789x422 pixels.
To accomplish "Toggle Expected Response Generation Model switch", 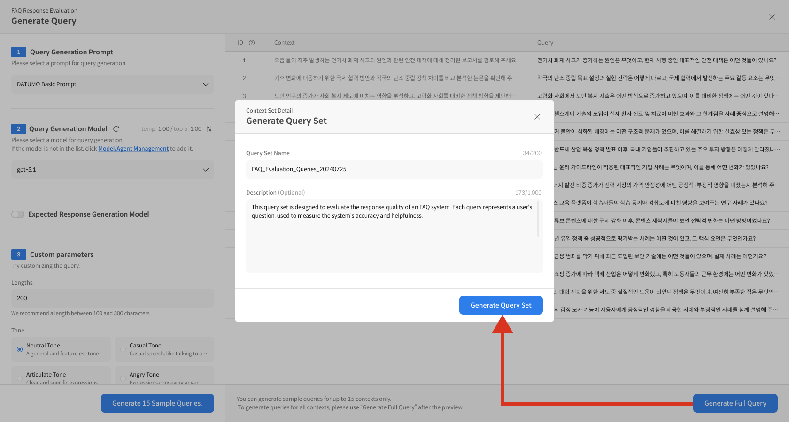I will coord(18,214).
